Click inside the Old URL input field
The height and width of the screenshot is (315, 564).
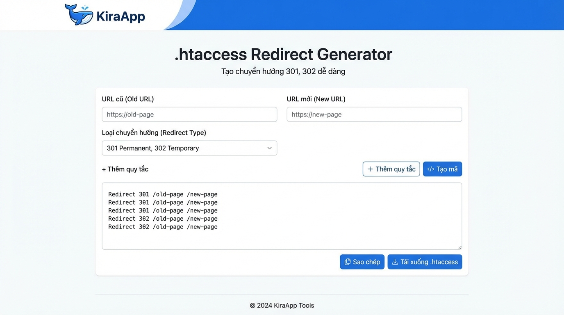[189, 114]
